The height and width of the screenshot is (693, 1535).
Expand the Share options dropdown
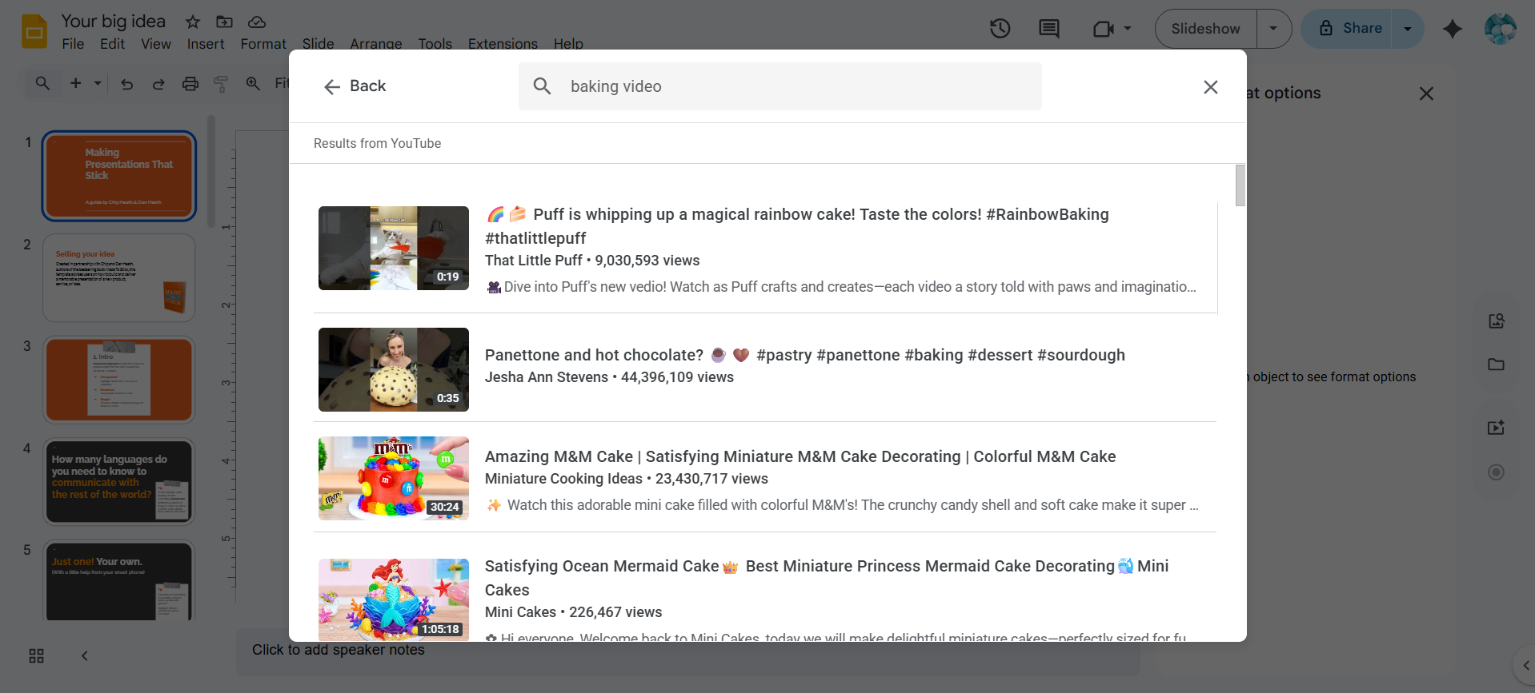click(x=1408, y=29)
